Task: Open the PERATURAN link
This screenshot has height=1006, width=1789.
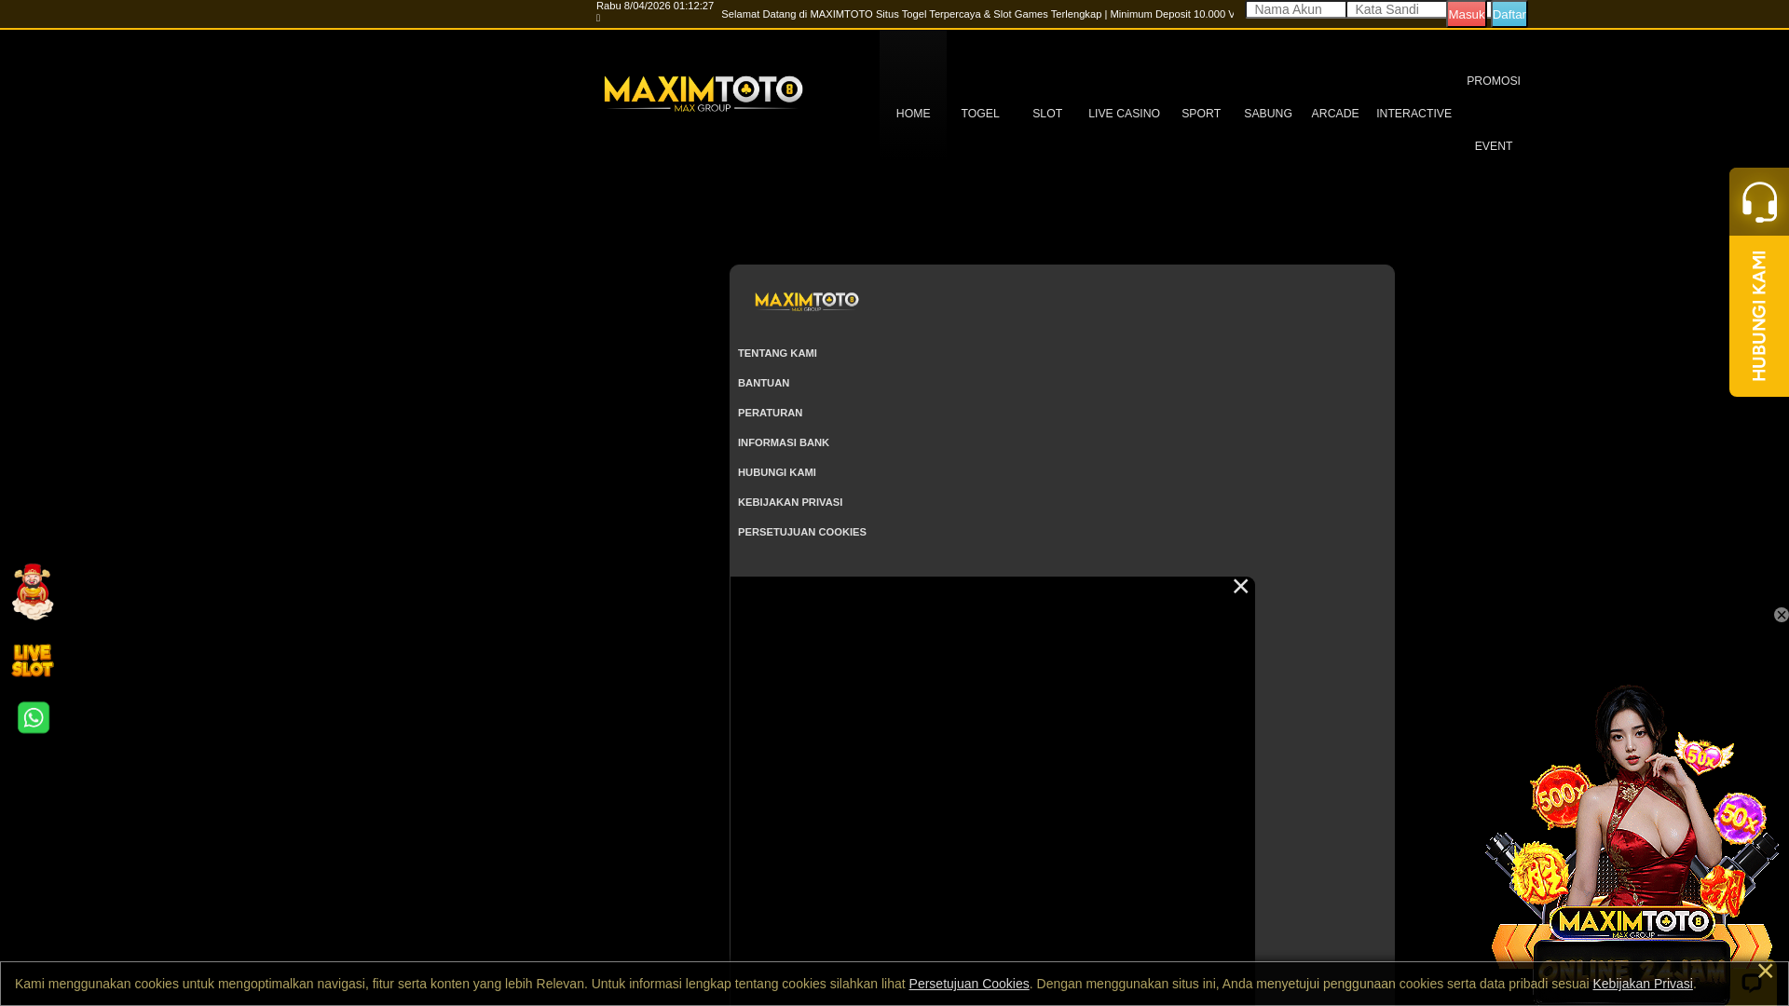Action: coord(770,413)
